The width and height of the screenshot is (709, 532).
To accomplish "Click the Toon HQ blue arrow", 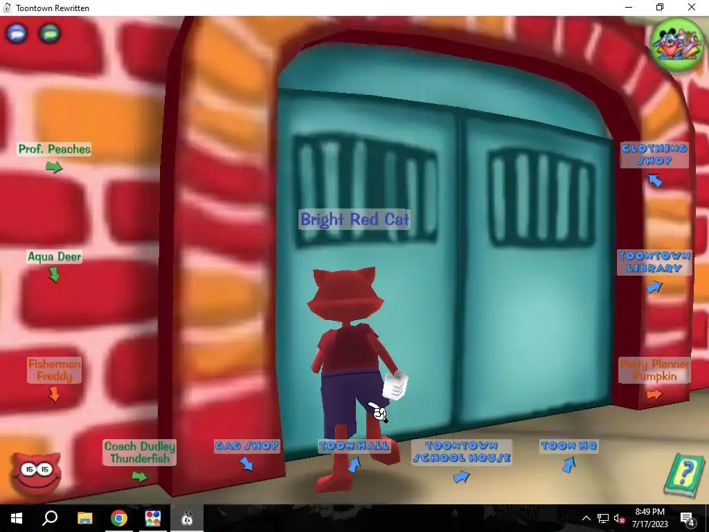I will tap(569, 465).
